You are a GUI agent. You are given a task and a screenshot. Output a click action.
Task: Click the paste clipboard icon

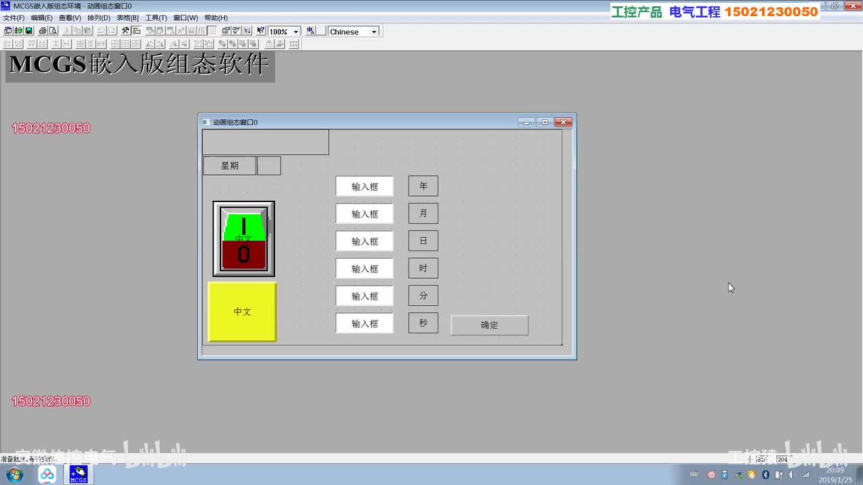click(88, 31)
